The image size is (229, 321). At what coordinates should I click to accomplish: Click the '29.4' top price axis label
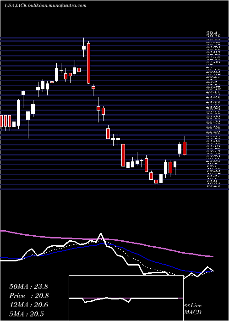click(212, 33)
